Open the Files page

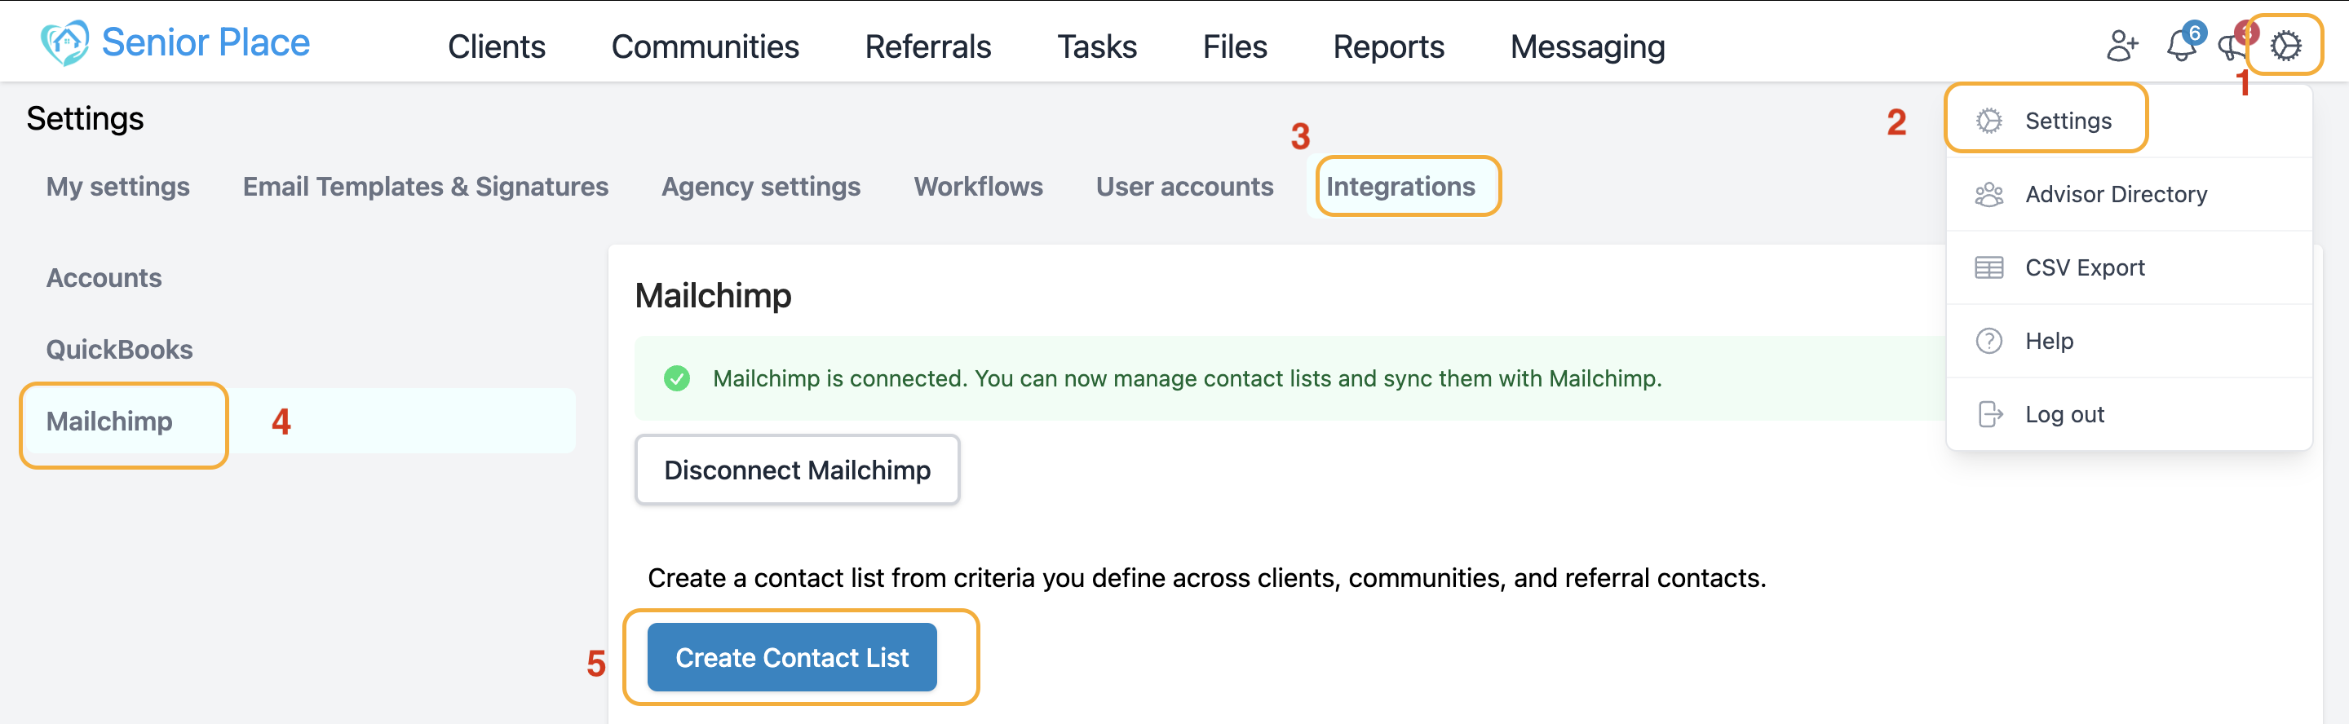(x=1235, y=46)
